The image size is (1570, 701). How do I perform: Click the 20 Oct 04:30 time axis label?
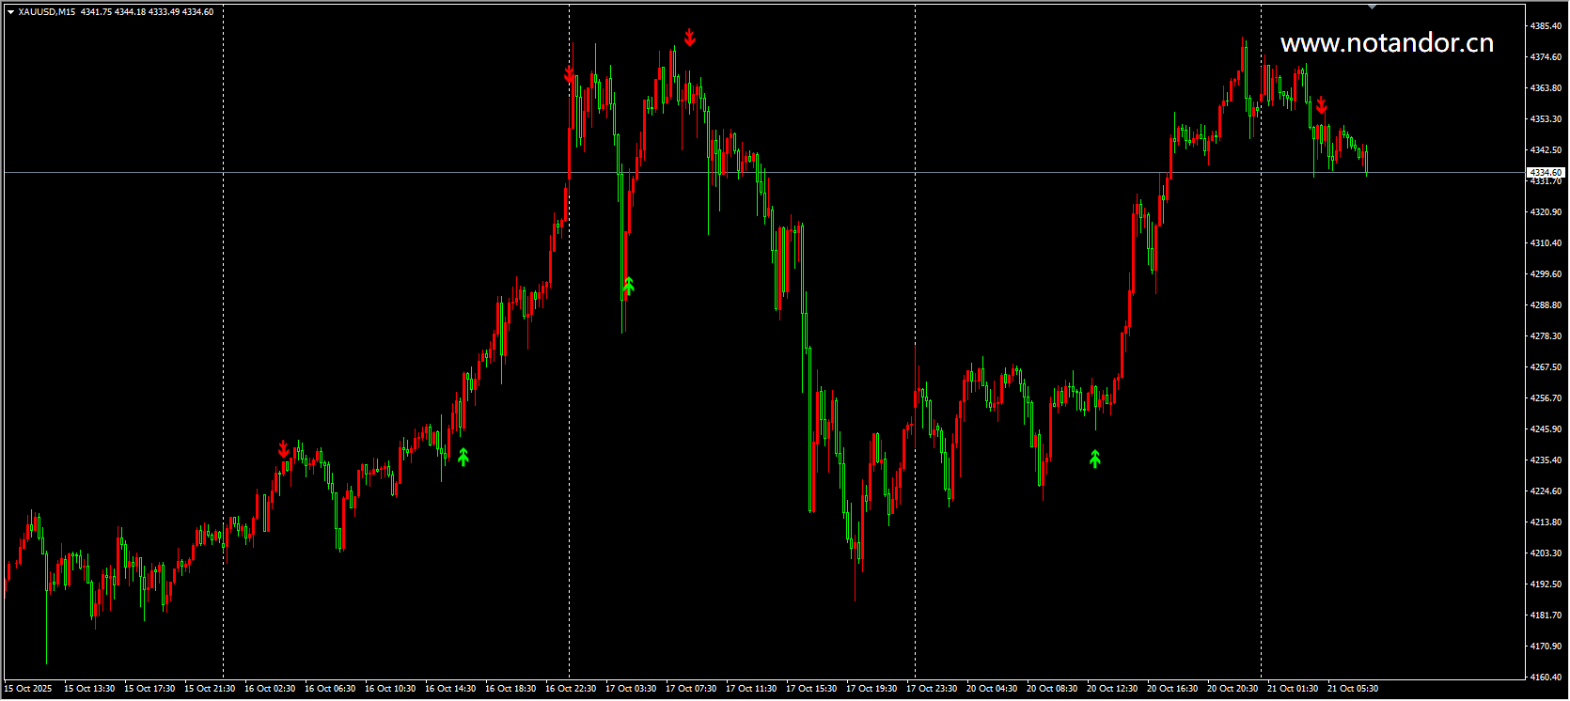click(992, 689)
